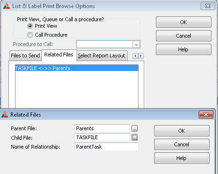Viewport: 218px width, 174px height.
Task: Click Cancel in Print Browse Options dialog
Action: (184, 36)
